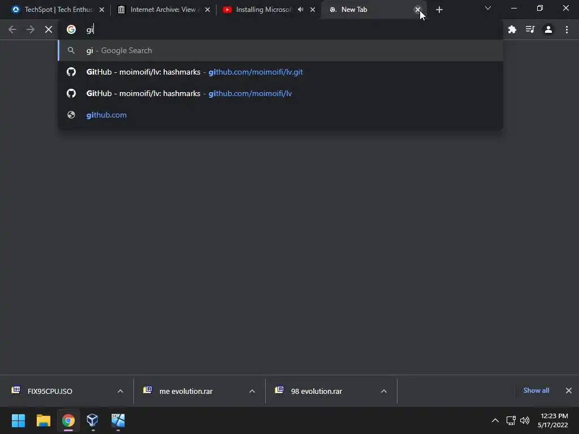Close the YouTube Installing Microsoft tab
Viewport: 579px width, 434px height.
point(313,10)
